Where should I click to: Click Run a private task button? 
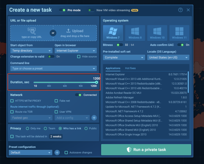point(146,150)
